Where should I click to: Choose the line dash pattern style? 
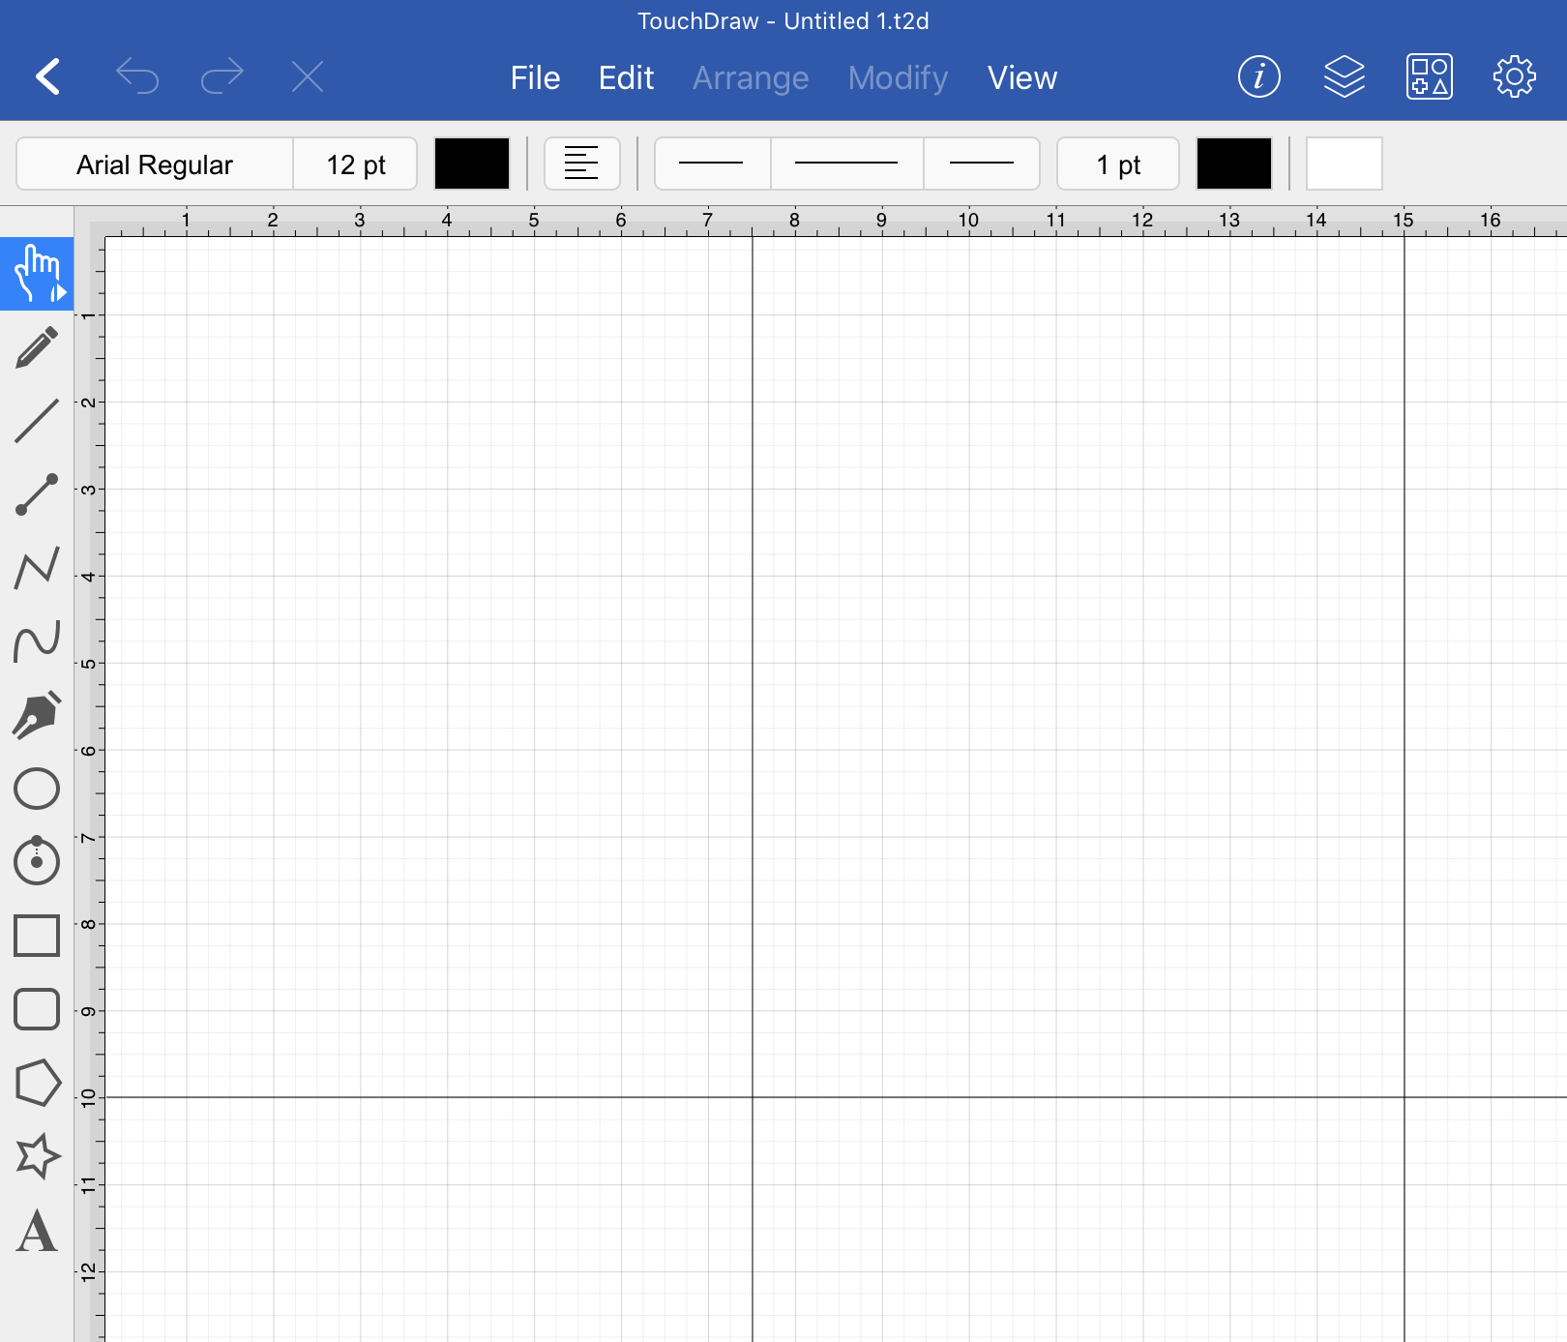click(846, 164)
